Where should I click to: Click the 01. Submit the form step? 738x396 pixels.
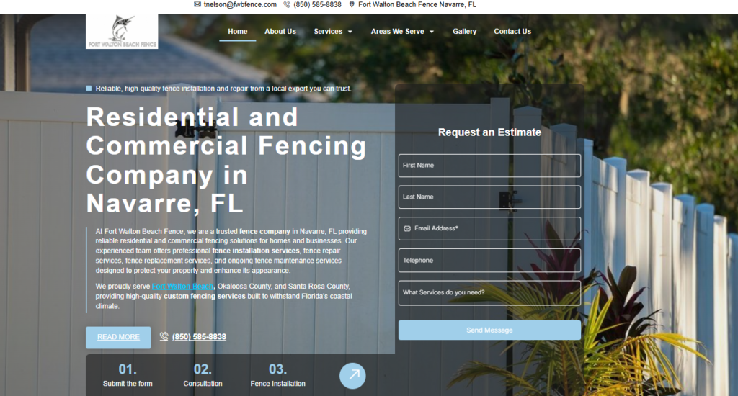[x=128, y=375]
